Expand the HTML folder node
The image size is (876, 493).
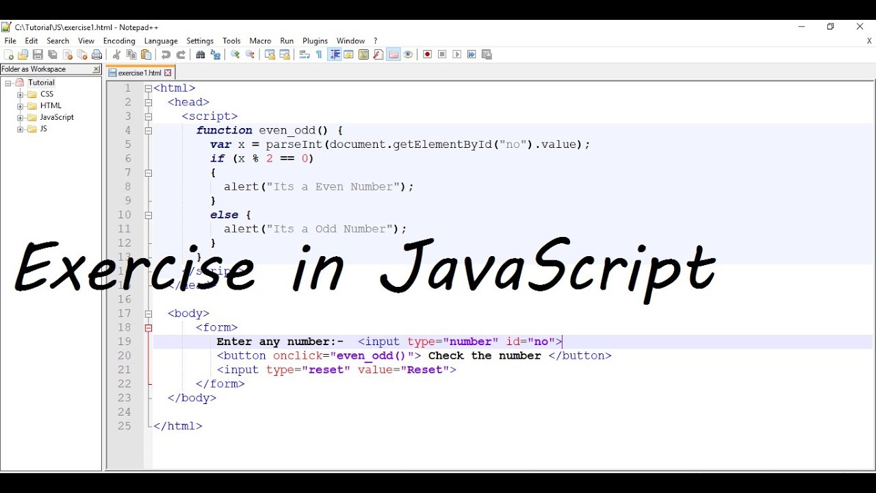[21, 106]
